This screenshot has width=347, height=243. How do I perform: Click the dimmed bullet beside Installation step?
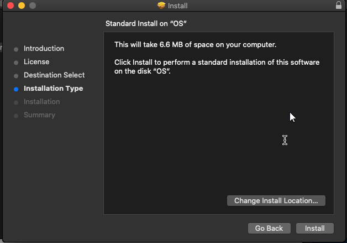click(x=16, y=102)
